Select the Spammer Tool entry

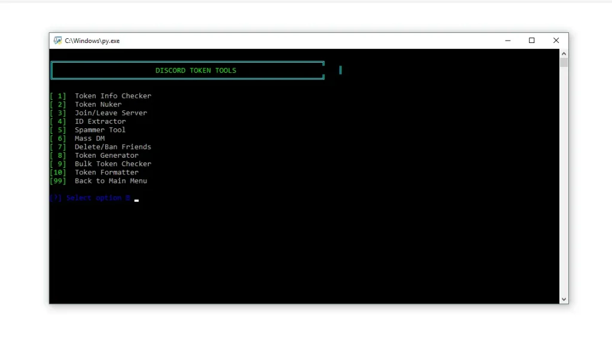tap(99, 130)
